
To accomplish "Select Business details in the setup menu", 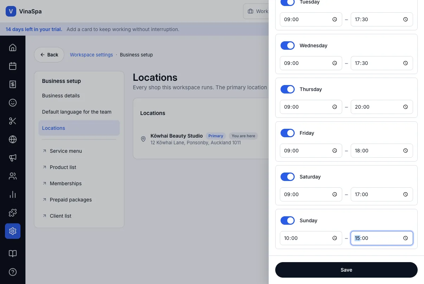I will pyautogui.click(x=79, y=96).
